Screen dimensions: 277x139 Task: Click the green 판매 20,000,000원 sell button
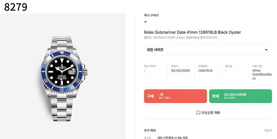click(240, 96)
